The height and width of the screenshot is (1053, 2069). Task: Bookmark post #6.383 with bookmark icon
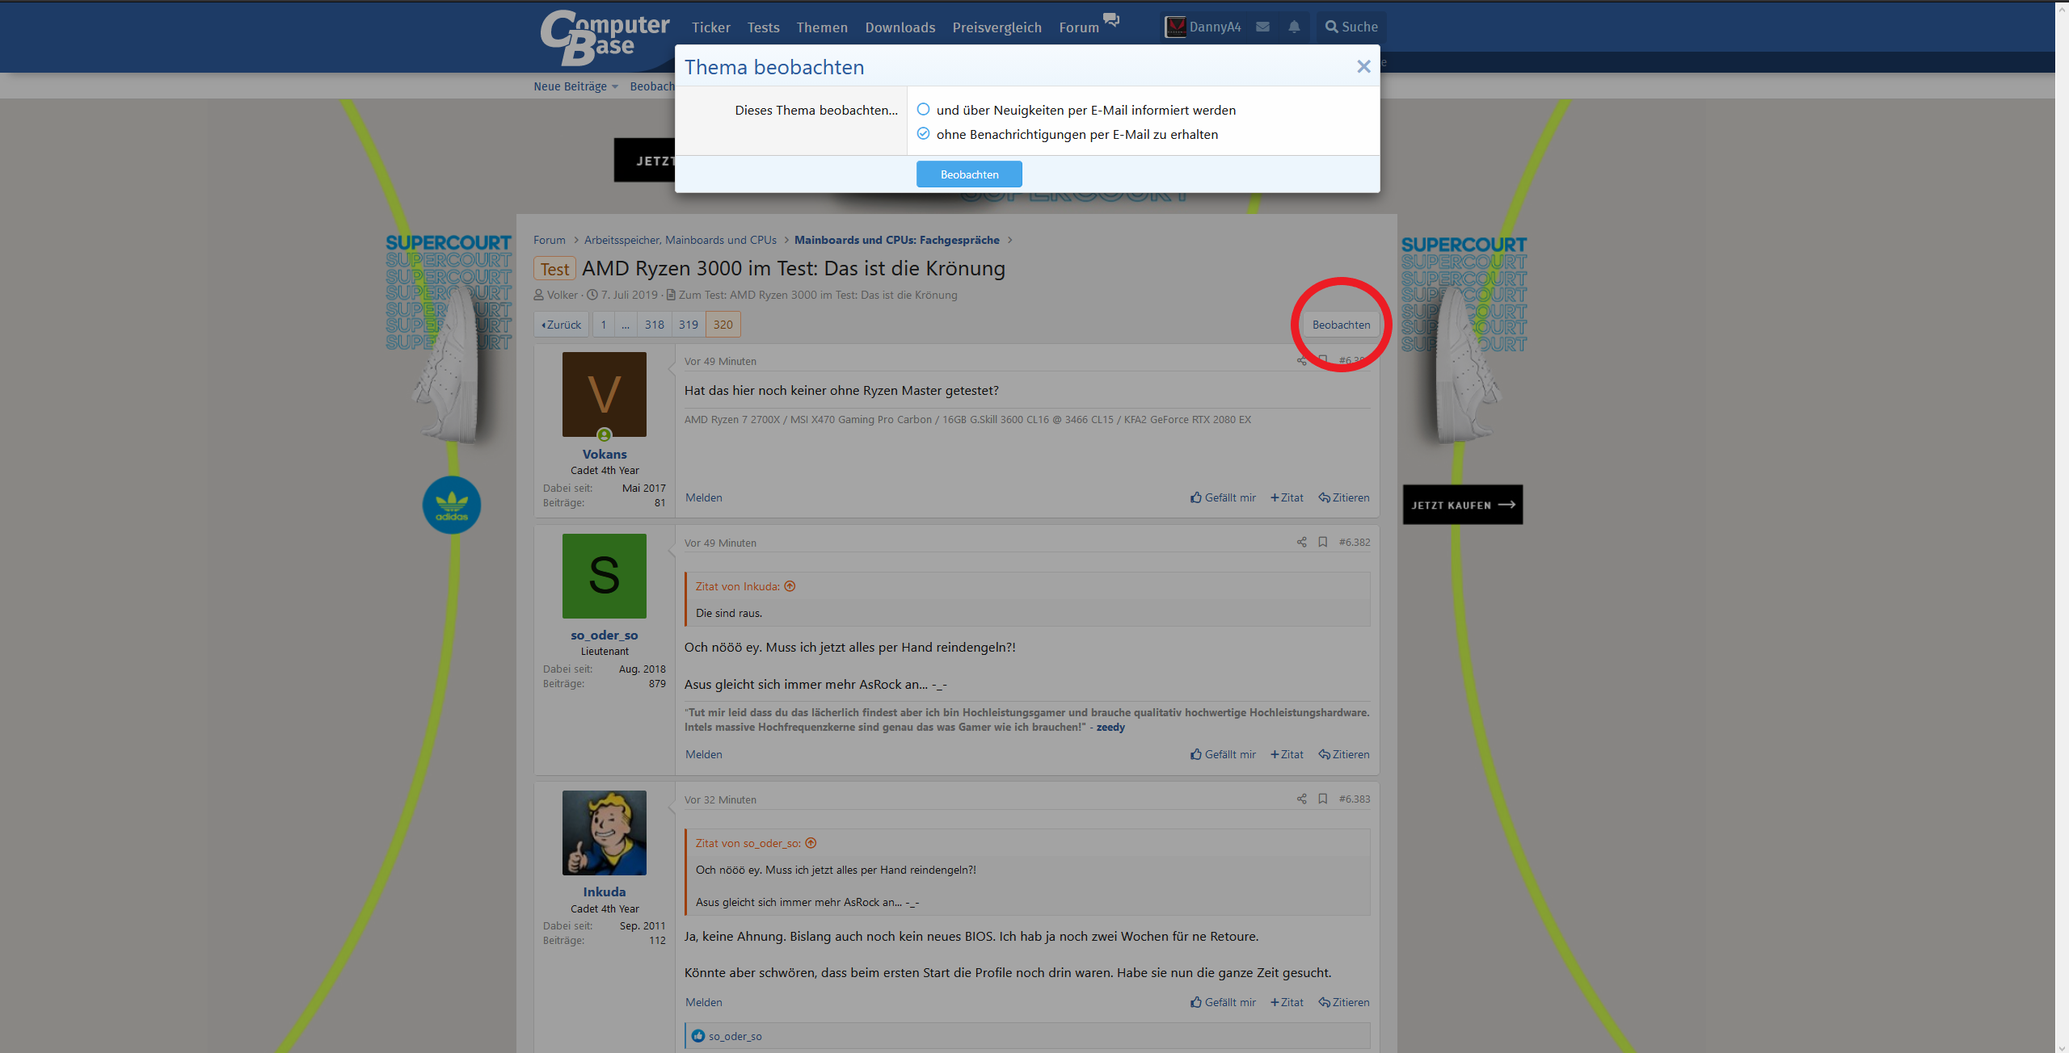(1323, 799)
